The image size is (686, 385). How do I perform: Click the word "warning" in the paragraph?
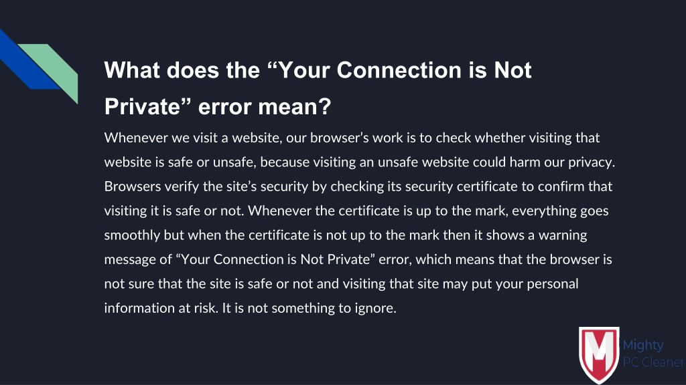click(563, 236)
